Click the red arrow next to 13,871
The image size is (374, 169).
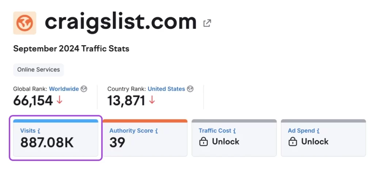(x=152, y=100)
